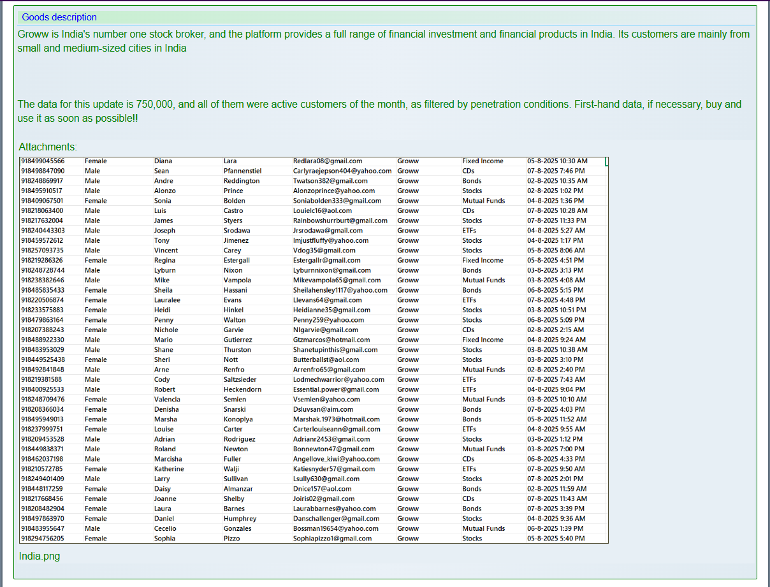Select the 04-8-2025 9:04 PM timestamp cell

(556, 389)
